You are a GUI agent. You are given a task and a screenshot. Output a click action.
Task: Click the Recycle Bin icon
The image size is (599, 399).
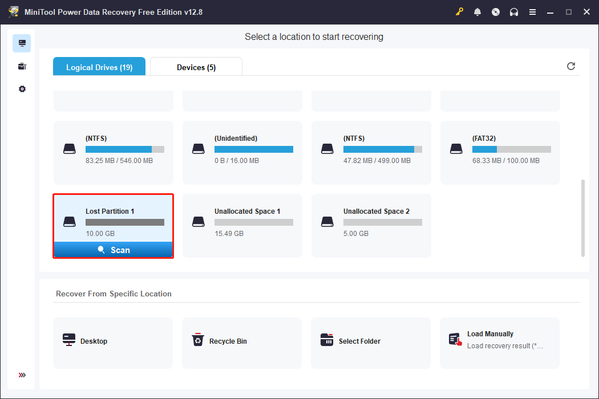pos(198,339)
